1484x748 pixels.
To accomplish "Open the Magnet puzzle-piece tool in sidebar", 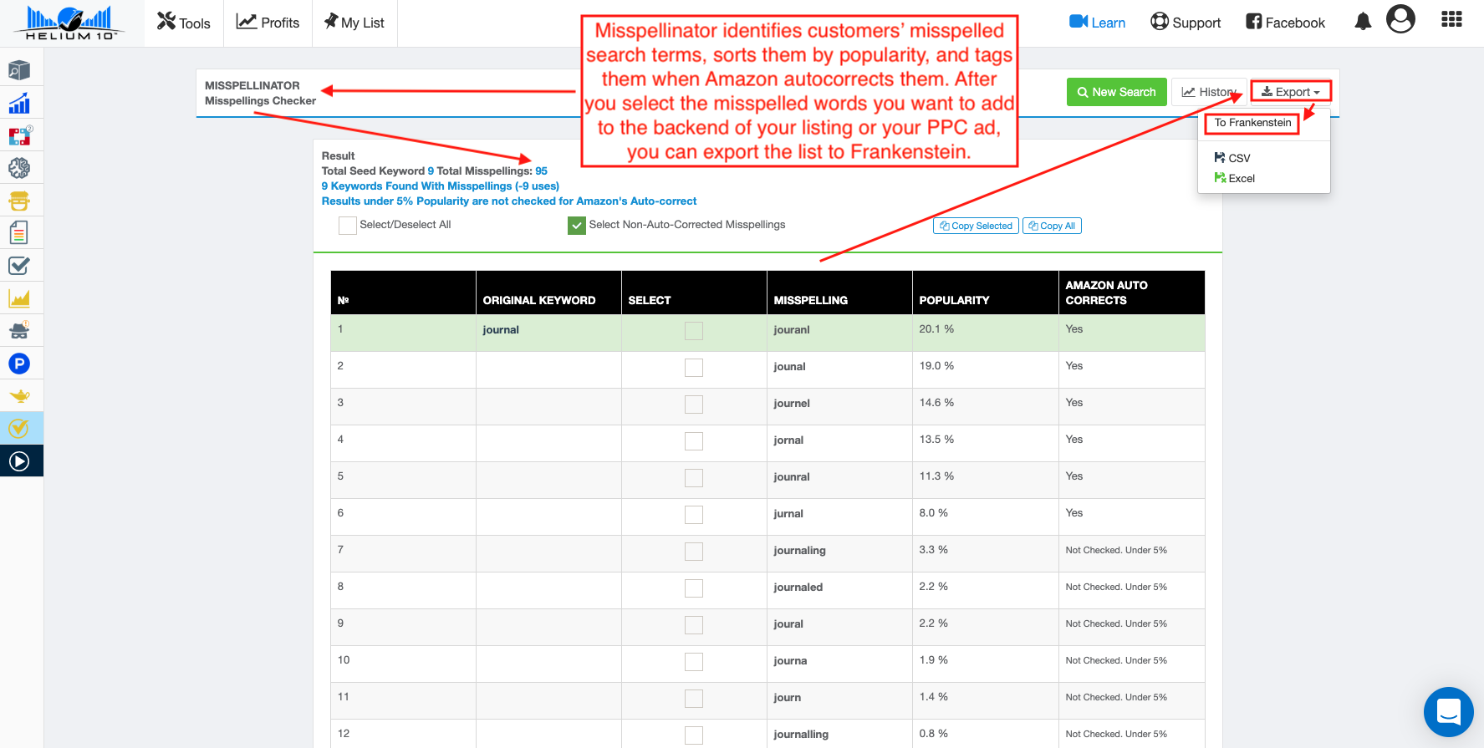I will (19, 135).
